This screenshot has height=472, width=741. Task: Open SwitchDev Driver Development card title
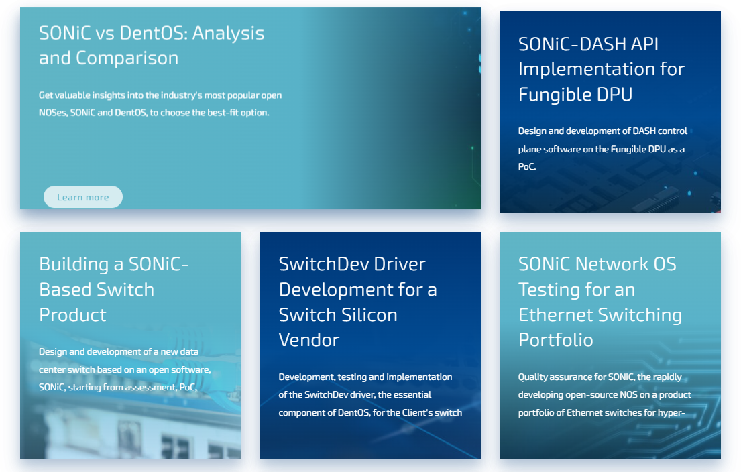pyautogui.click(x=357, y=302)
